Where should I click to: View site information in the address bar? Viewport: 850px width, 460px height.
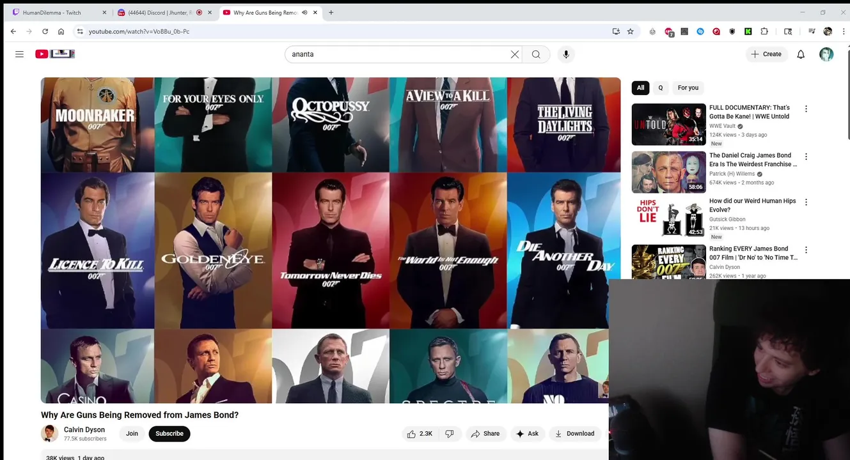pos(80,31)
